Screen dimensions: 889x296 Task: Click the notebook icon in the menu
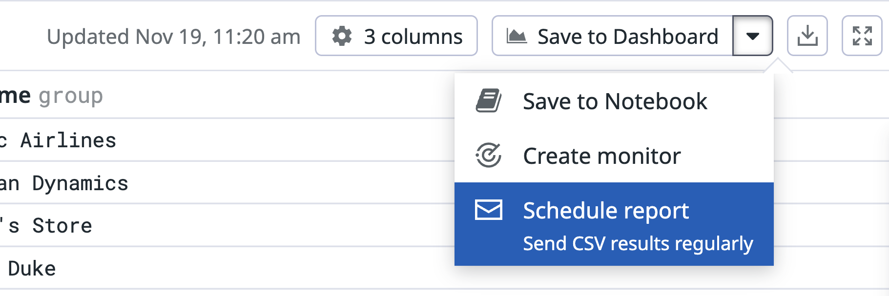[x=489, y=101]
